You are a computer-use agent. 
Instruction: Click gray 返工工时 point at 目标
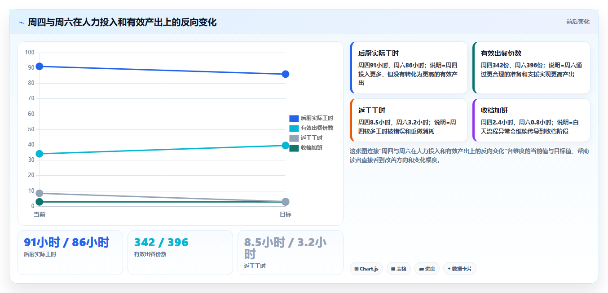point(286,201)
